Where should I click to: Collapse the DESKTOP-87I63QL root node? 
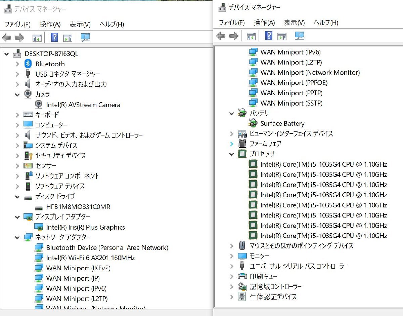click(6, 54)
